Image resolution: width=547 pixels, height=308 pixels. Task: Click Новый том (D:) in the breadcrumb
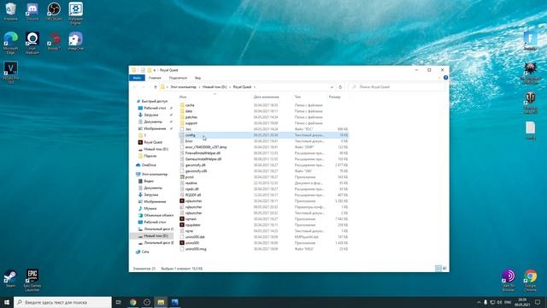(215, 87)
